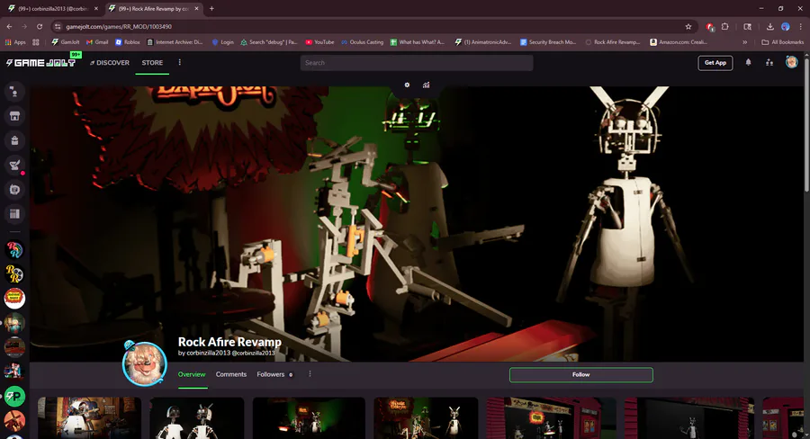The image size is (810, 439).
Task: Open the chat icon in left sidebar
Action: click(x=14, y=92)
